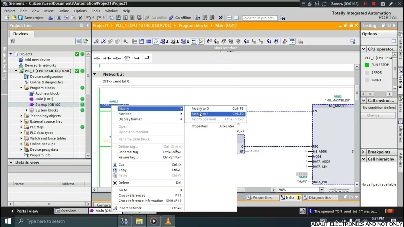Click Device configuration icon in project tree
This screenshot has width=404, height=227.
[x=27, y=77]
